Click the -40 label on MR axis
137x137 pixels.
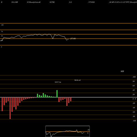[x=134, y=108]
